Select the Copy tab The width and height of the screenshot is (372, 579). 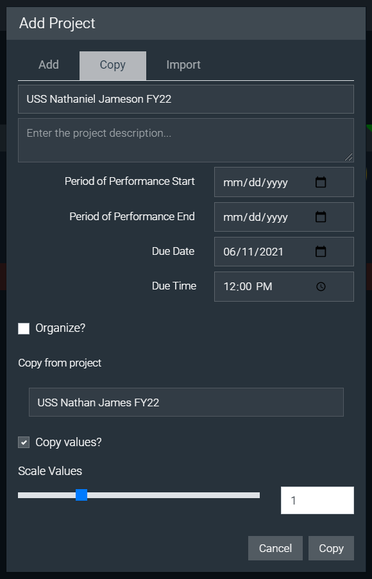tap(112, 65)
